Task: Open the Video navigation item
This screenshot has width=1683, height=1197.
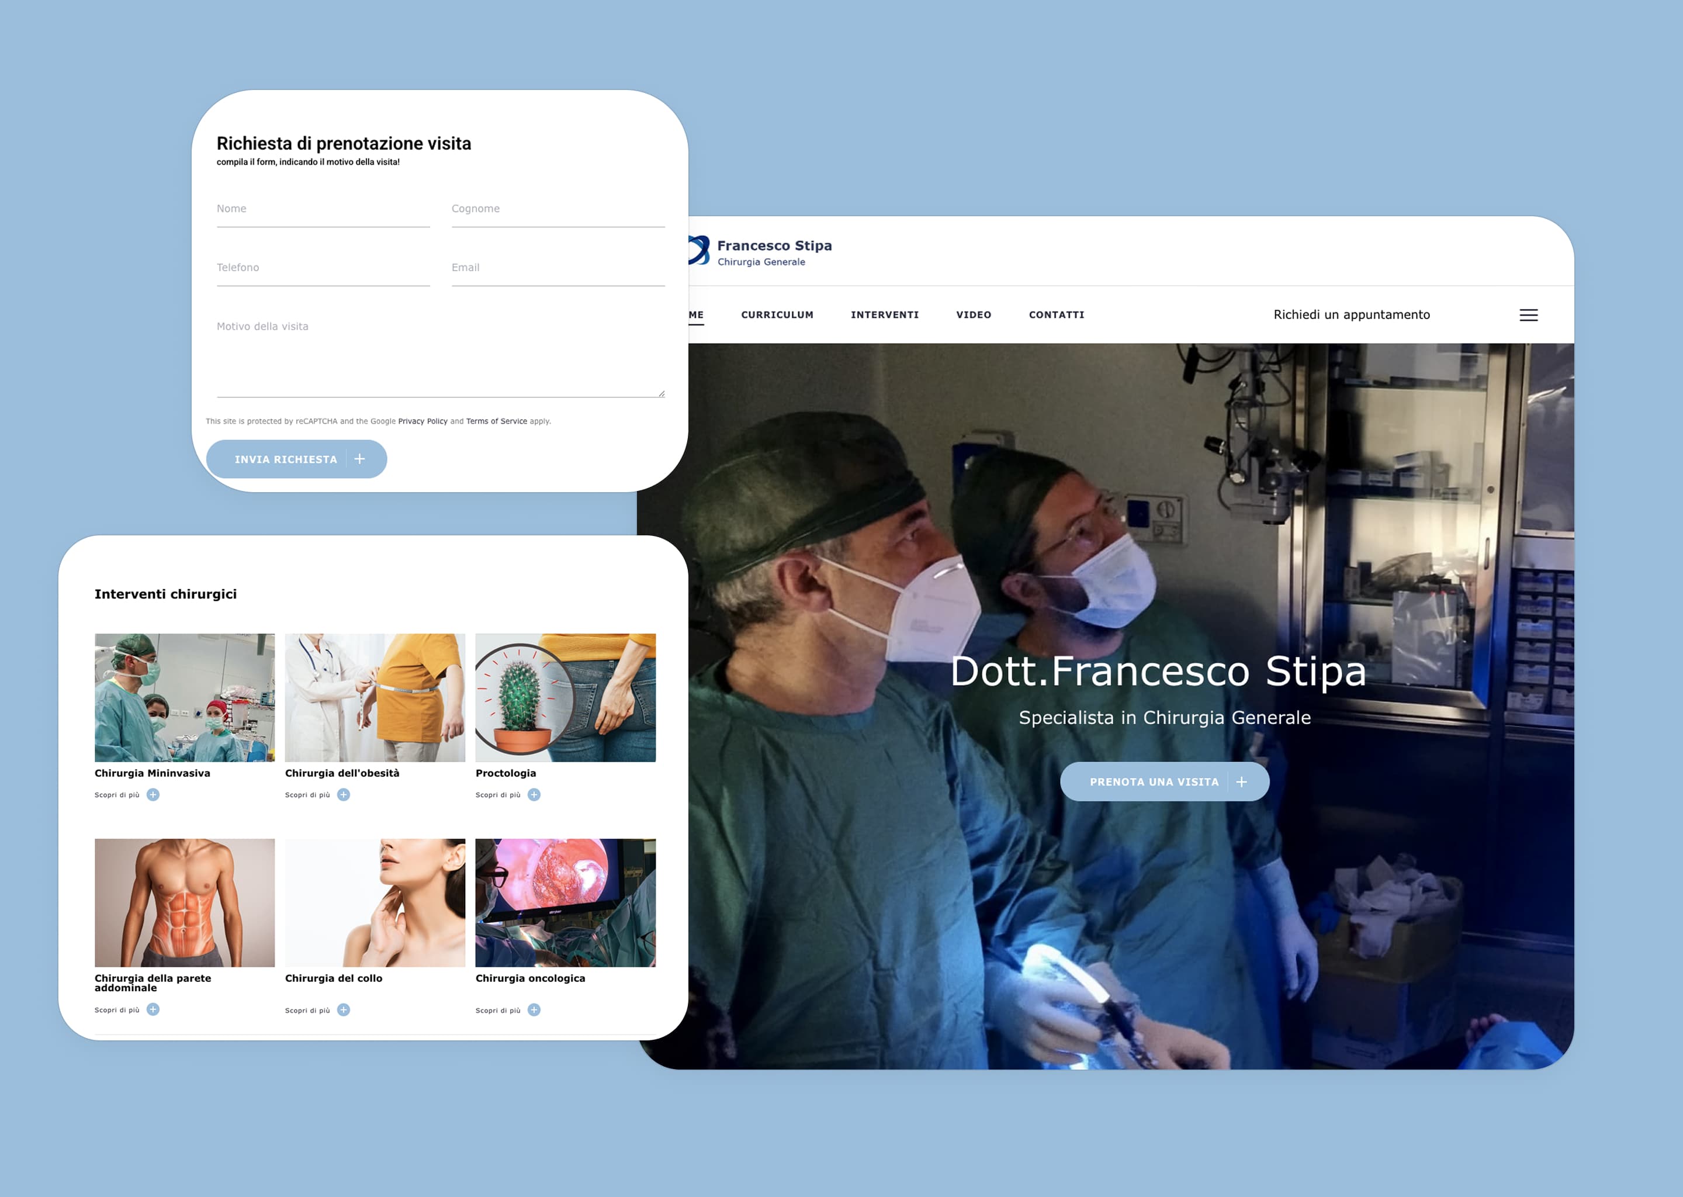Action: click(974, 314)
